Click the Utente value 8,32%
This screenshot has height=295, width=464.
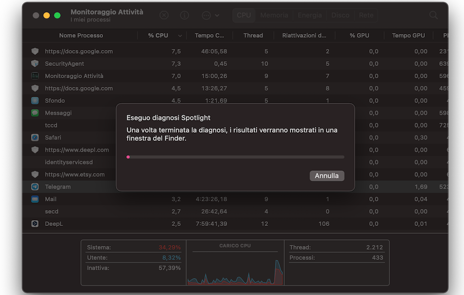(x=171, y=258)
